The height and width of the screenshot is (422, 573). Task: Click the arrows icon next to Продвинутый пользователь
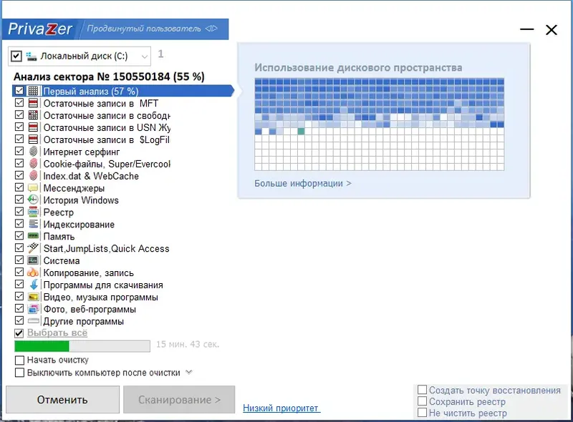pos(211,29)
